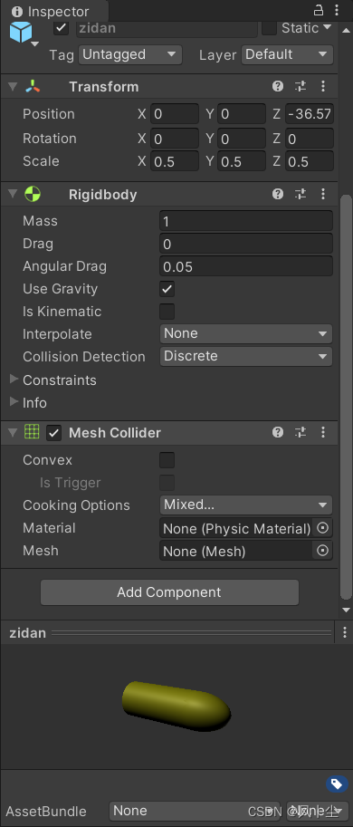This screenshot has height=827, width=353.
Task: Click the prefab cube icon
Action: (21, 33)
